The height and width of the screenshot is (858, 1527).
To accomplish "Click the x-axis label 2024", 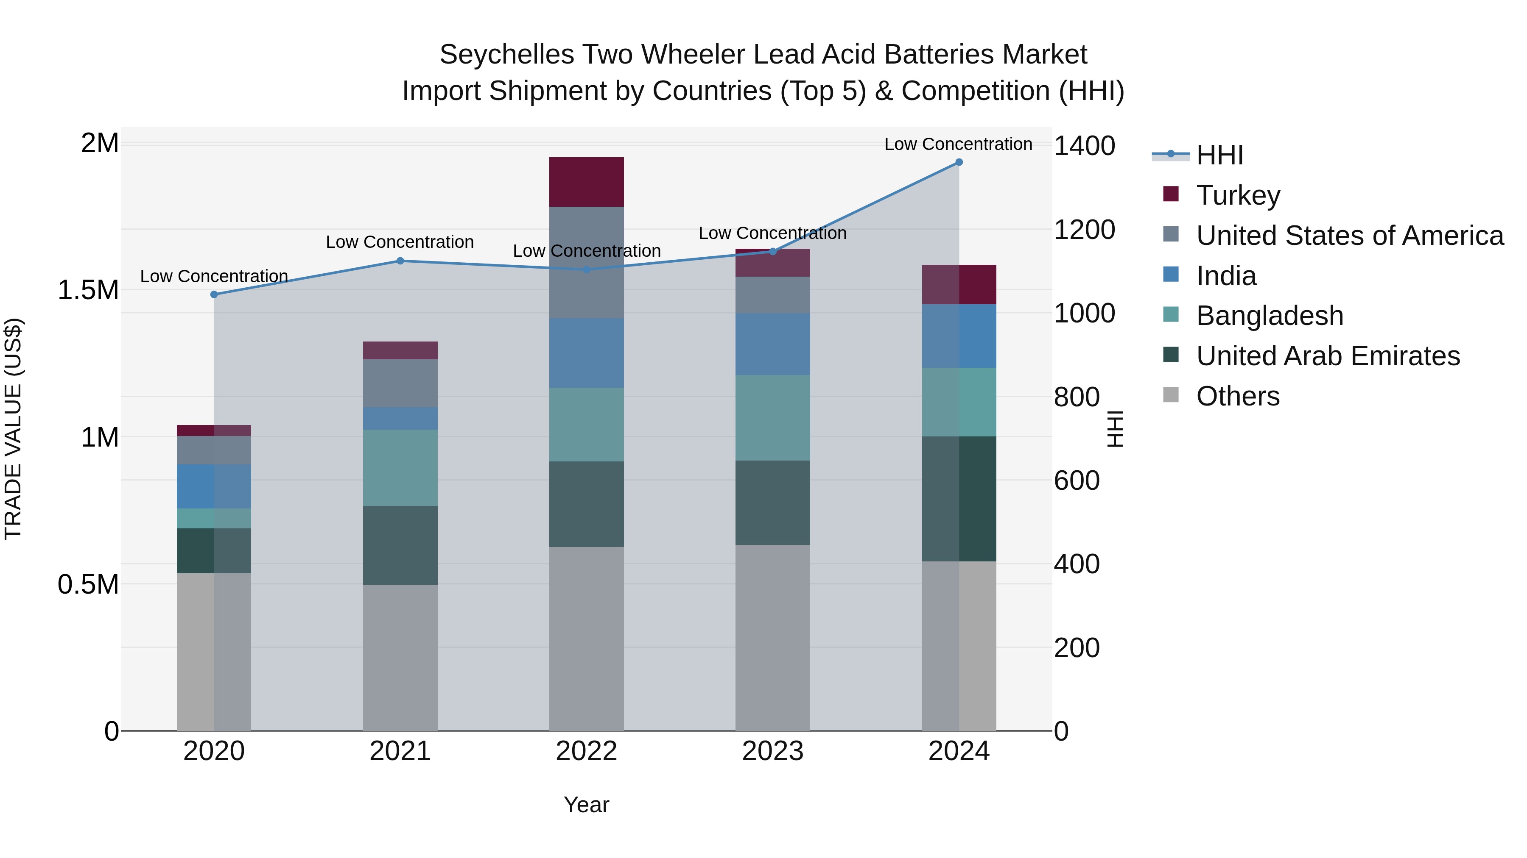I will 959,751.
